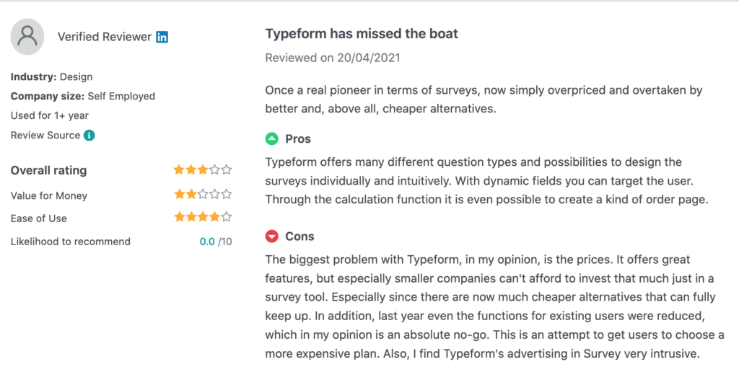Viewport: 739px width, 385px height.
Task: Click the Cons heading
Action: click(299, 236)
